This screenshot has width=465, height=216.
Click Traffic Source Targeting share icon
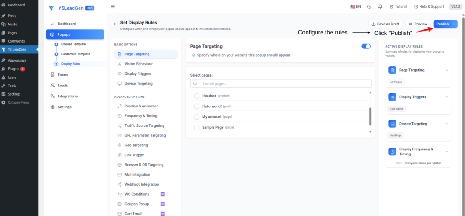(119, 126)
